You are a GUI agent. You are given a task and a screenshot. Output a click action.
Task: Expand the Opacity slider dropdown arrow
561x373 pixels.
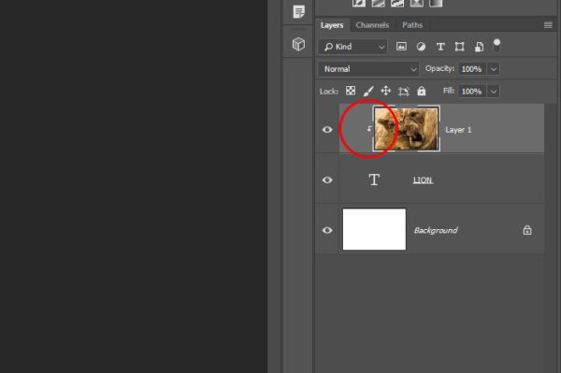point(494,69)
